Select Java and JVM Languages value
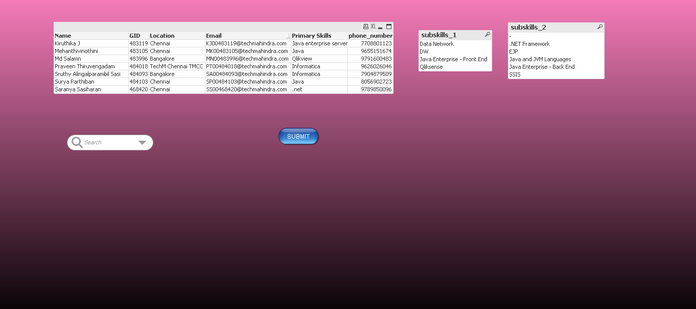Viewport: 696px width, 309px height. click(556, 59)
